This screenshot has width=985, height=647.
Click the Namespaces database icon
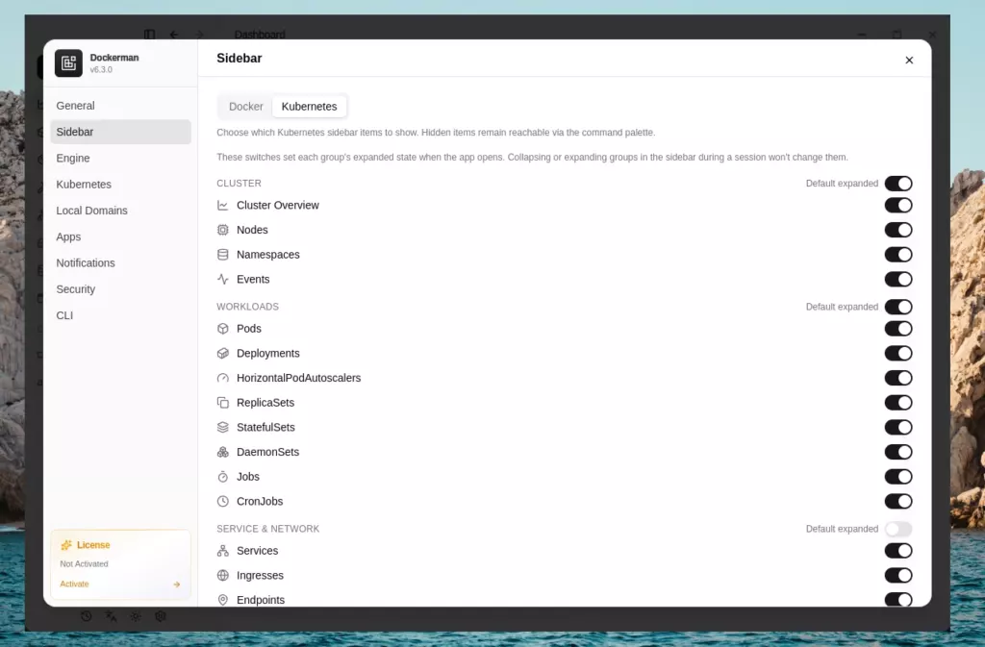coord(222,254)
